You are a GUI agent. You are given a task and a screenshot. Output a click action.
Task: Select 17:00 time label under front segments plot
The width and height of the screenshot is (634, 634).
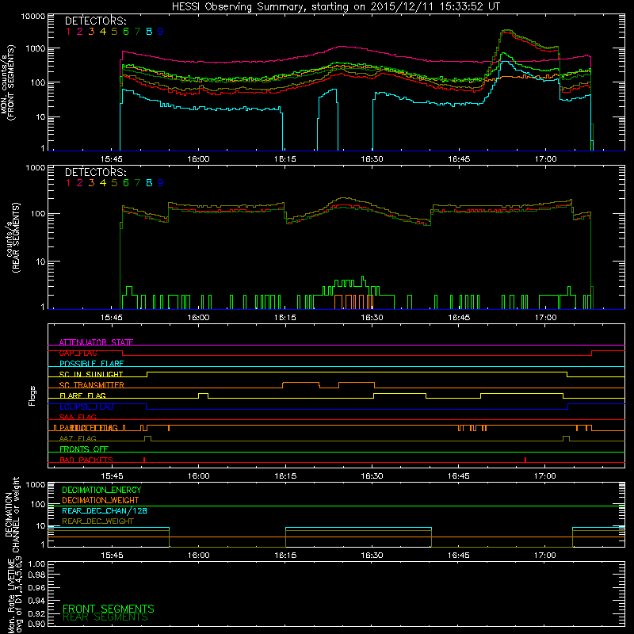point(545,159)
